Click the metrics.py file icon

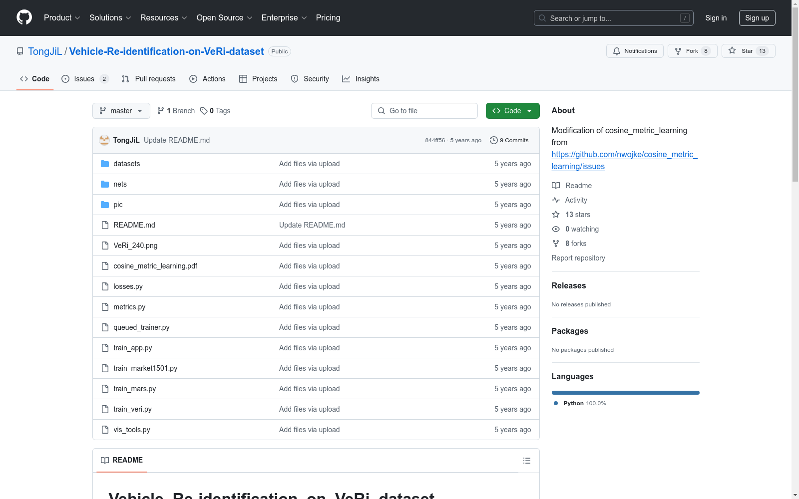[x=105, y=307]
